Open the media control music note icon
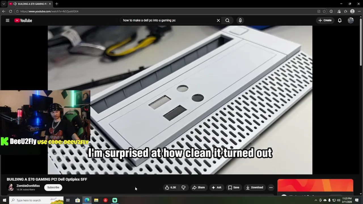Image resolution: width=363 pixels, height=204 pixels. (x=339, y=11)
